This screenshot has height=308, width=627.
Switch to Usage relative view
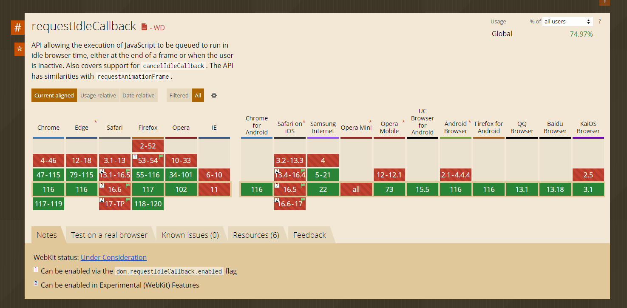coord(98,95)
